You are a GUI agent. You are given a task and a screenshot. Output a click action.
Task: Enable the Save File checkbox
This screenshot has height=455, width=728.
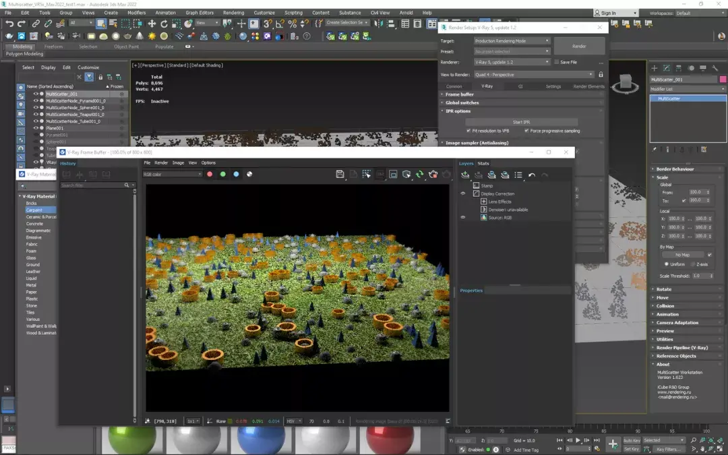tap(556, 62)
